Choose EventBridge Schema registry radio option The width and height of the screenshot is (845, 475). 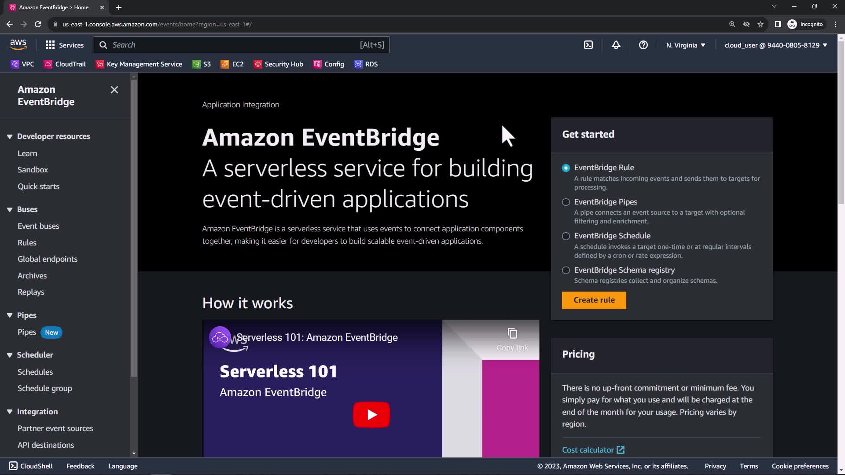pos(566,270)
